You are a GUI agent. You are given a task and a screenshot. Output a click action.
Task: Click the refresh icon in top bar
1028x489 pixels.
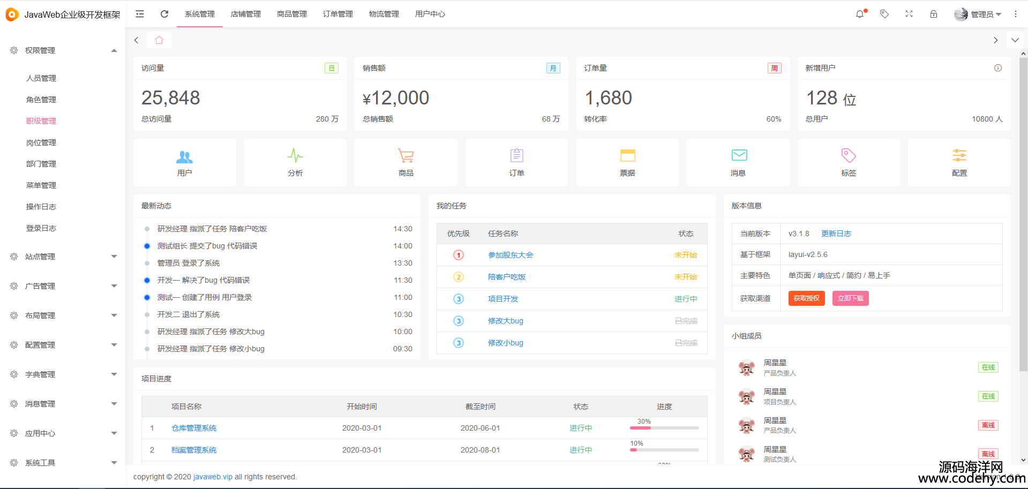pyautogui.click(x=164, y=14)
